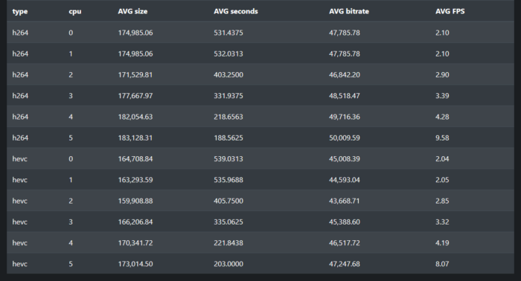Pick the AVG bitrate value 45,008.39

tap(344, 159)
